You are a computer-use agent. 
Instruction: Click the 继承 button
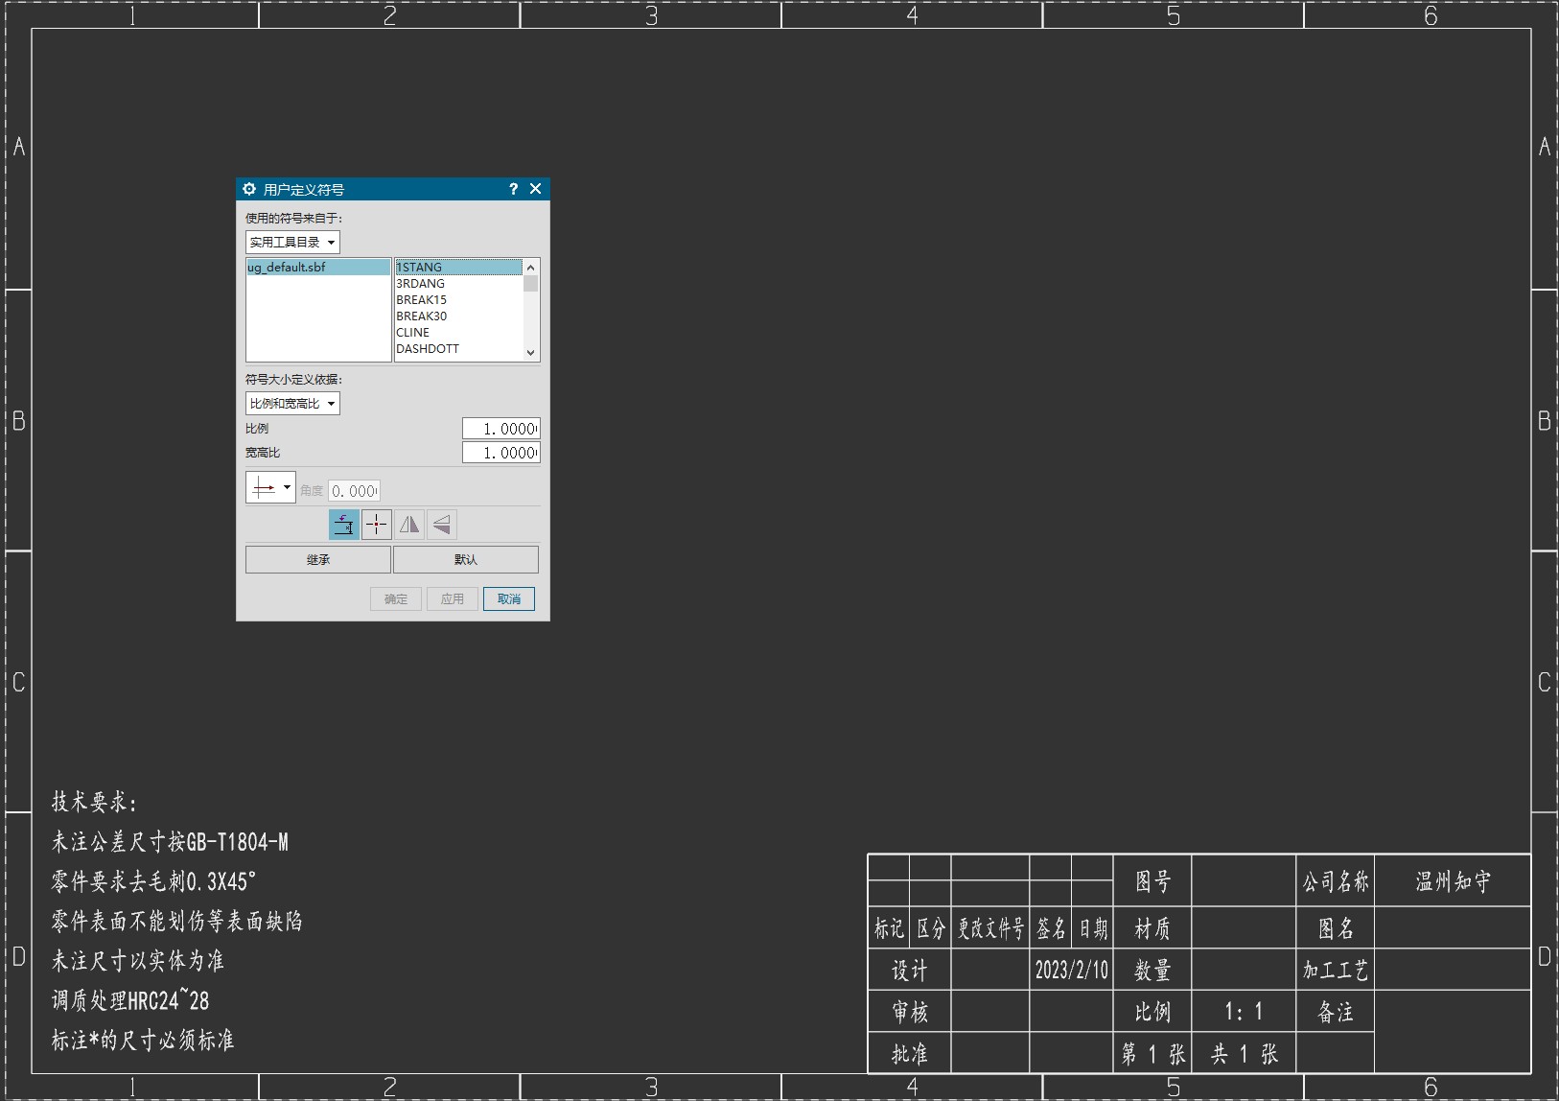coord(318,560)
